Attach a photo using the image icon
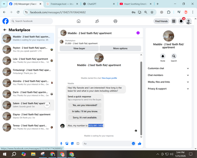This screenshot has width=197, height=158. [67, 143]
